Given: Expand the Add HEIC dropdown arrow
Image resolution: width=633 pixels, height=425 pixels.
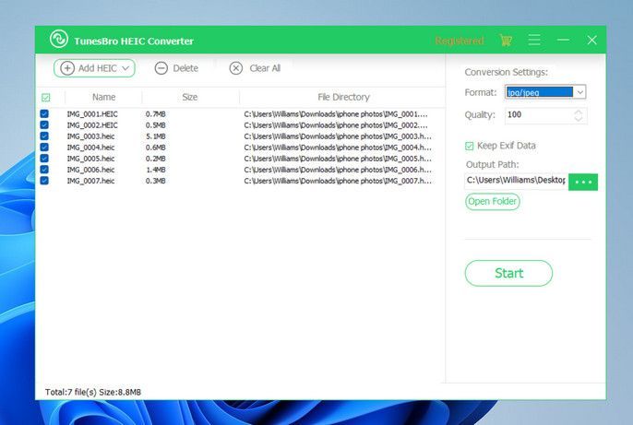Looking at the screenshot, I should (x=125, y=68).
